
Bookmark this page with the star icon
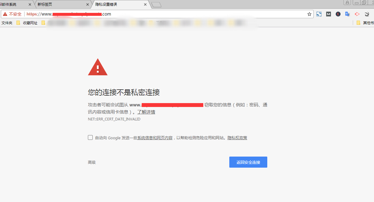point(309,14)
